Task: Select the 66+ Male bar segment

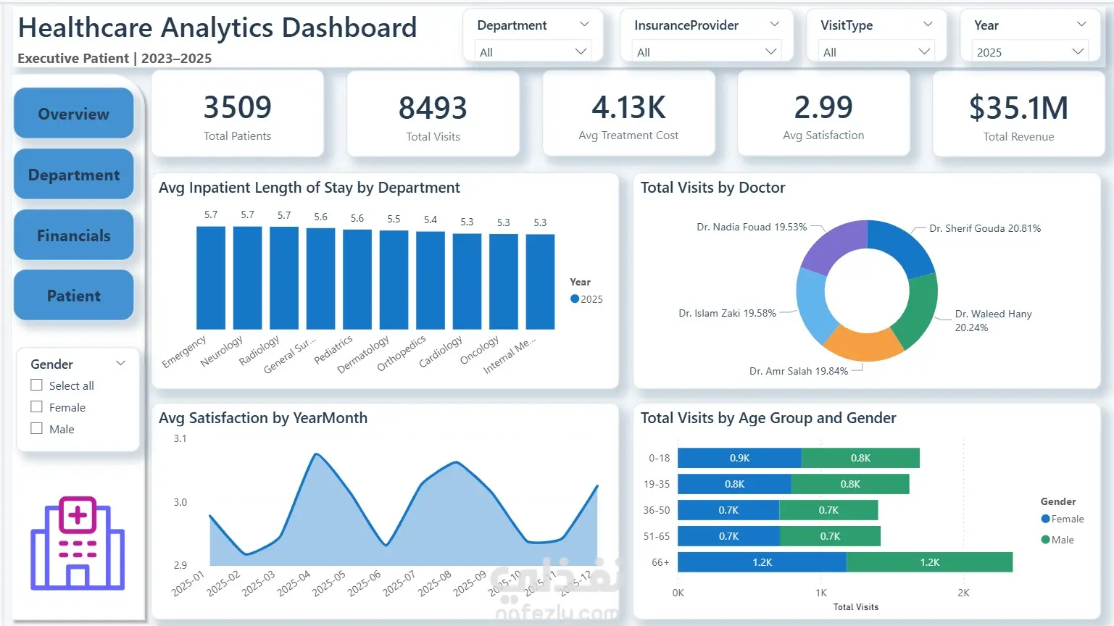Action: tap(930, 562)
